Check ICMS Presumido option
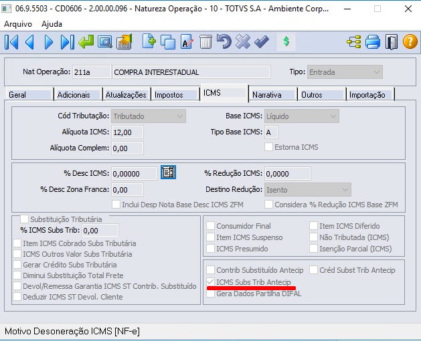The image size is (421, 341). click(210, 249)
